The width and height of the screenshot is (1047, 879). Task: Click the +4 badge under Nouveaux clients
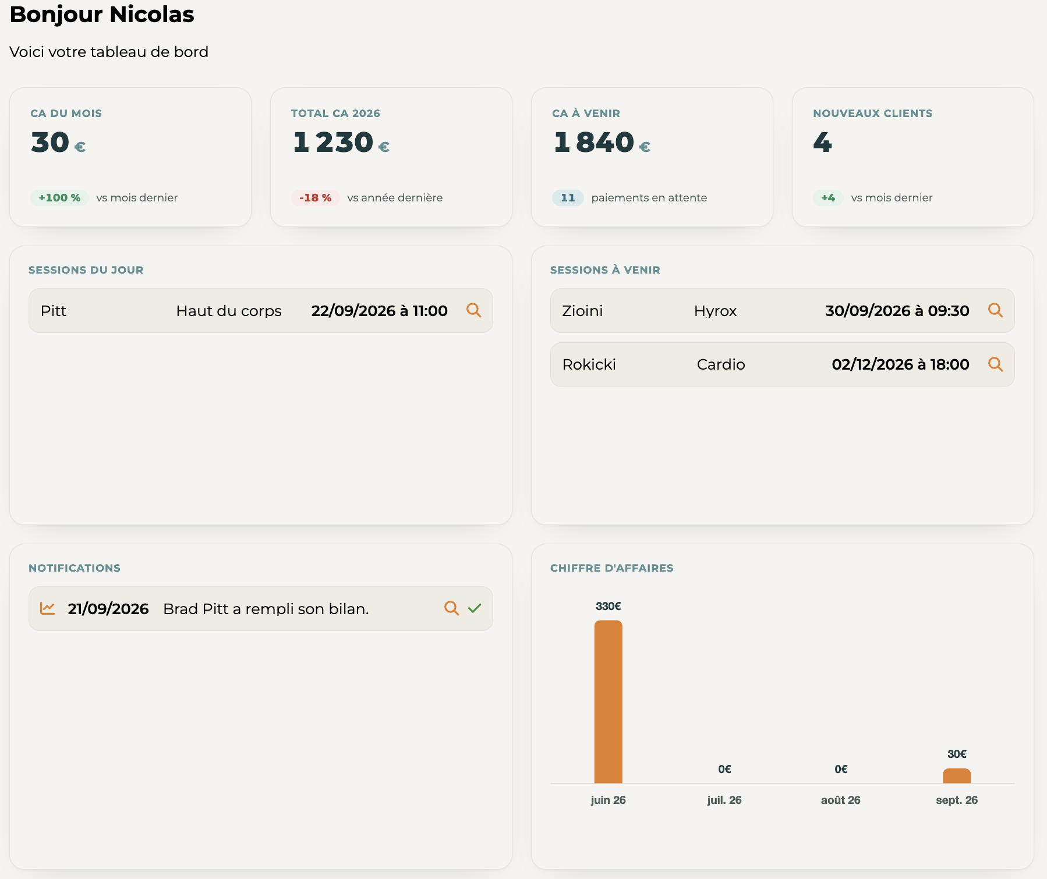tap(828, 198)
